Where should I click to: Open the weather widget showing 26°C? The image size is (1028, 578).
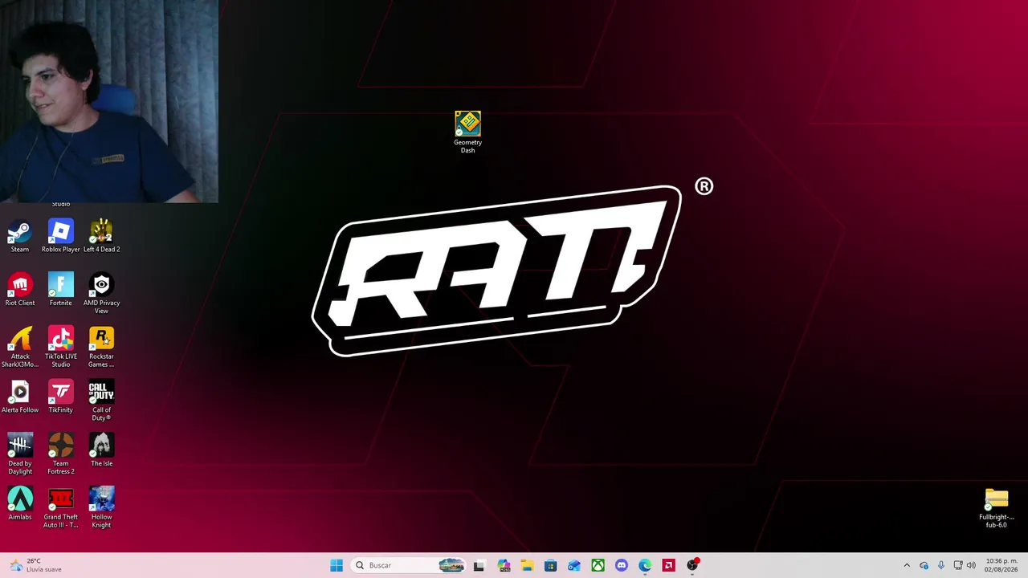tap(35, 565)
